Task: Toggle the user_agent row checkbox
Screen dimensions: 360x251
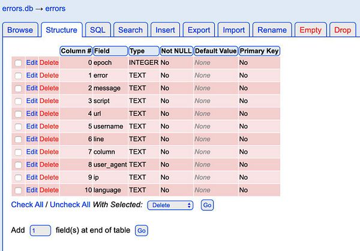Action: [x=18, y=165]
